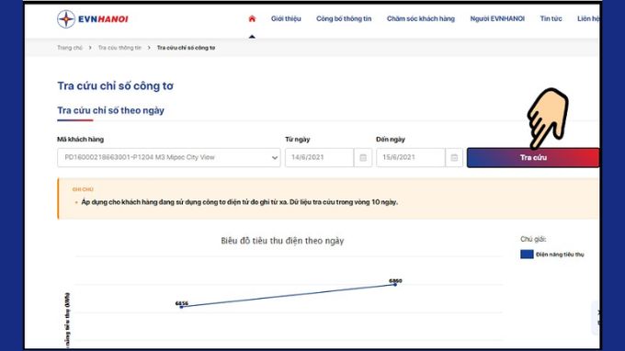Open the Đến ngày calendar icon
This screenshot has height=351, width=625.
pos(454,158)
